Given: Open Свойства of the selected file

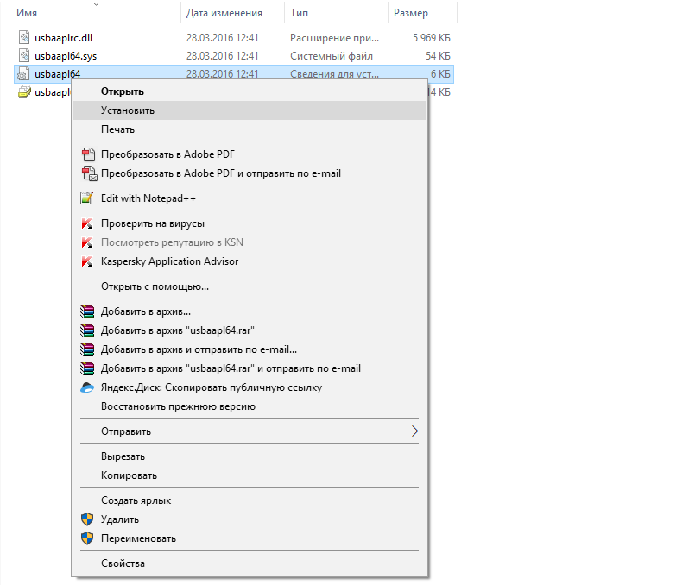Looking at the screenshot, I should [123, 563].
